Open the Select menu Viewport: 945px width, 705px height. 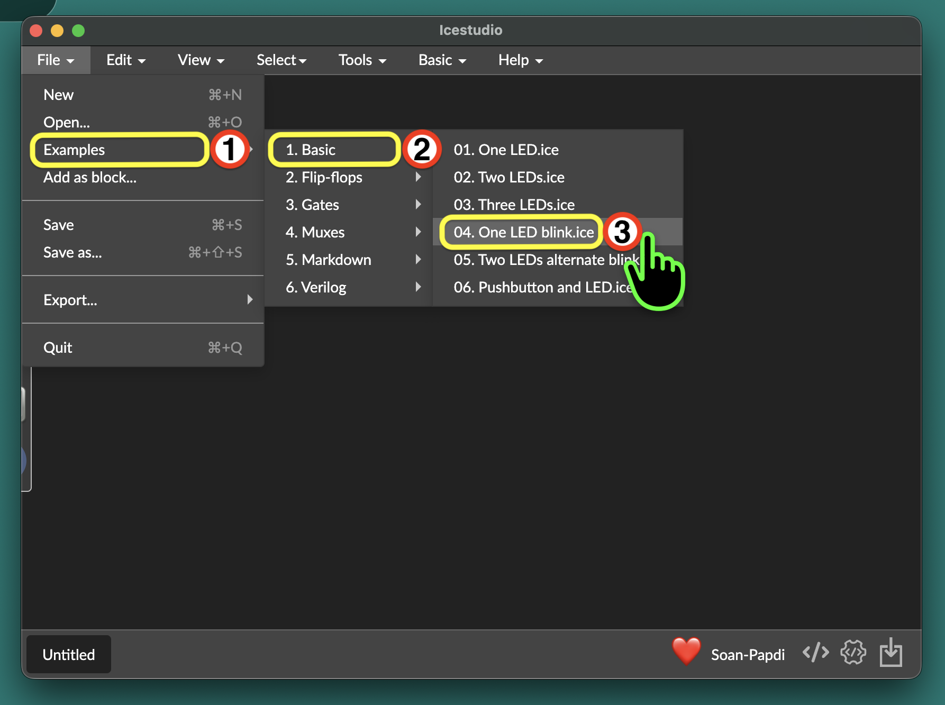click(x=281, y=60)
